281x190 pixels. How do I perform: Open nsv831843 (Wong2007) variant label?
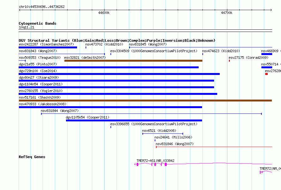point(38,51)
